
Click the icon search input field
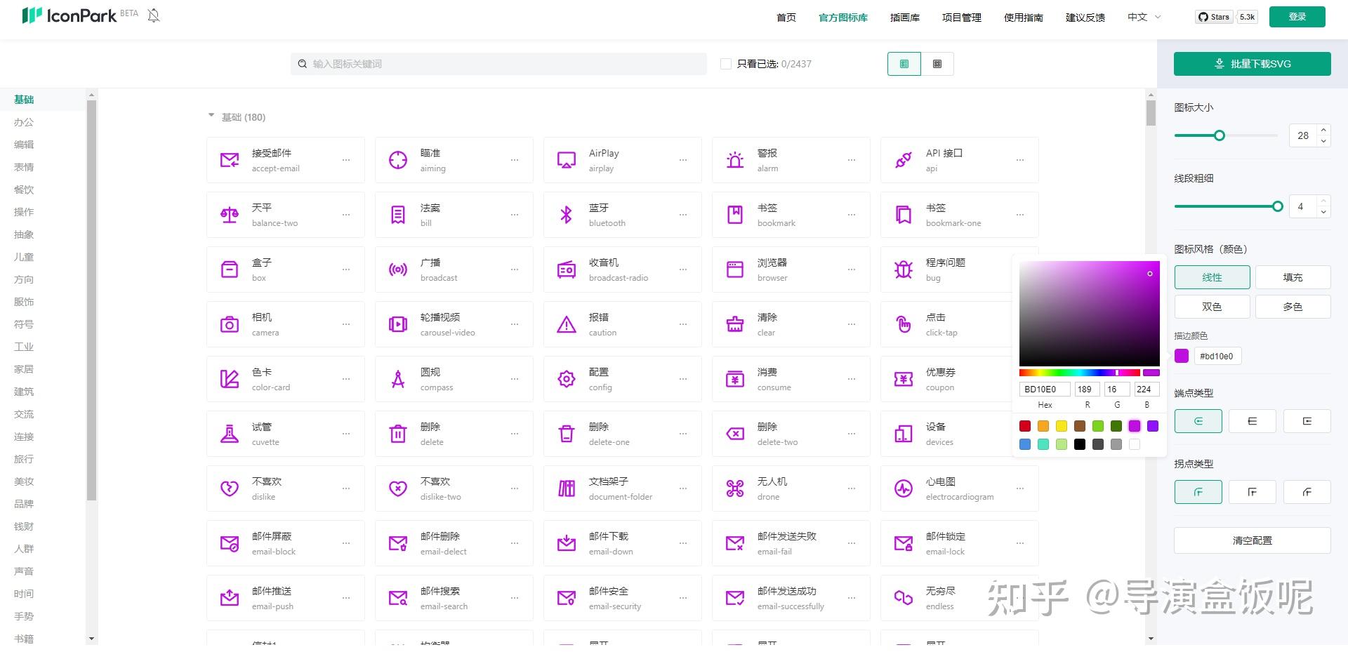pyautogui.click(x=498, y=63)
